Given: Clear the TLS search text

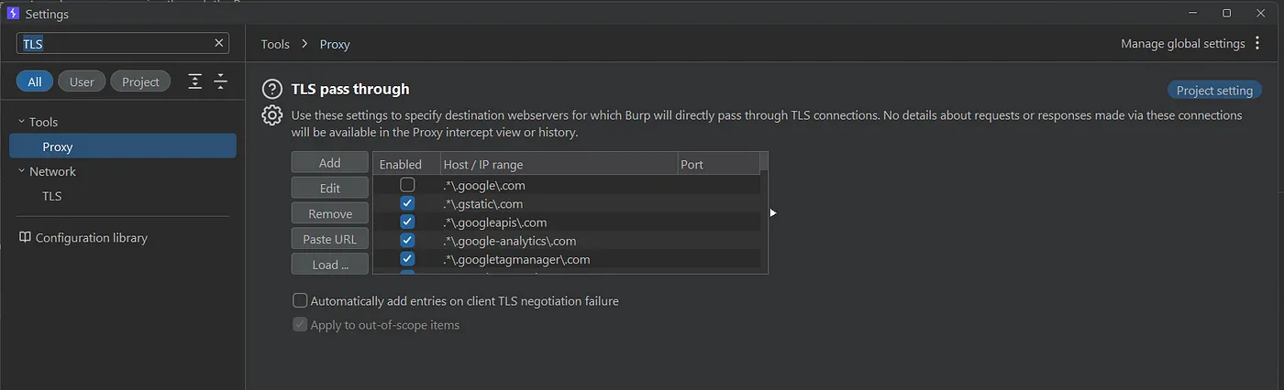Looking at the screenshot, I should [219, 43].
